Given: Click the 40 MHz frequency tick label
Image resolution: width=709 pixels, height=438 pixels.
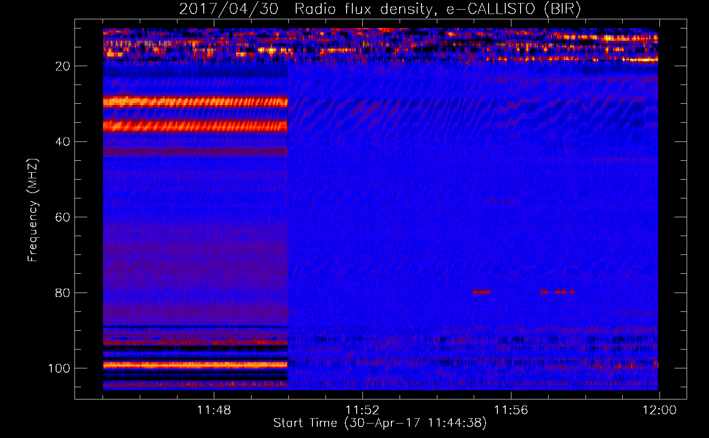Looking at the screenshot, I should (x=63, y=142).
